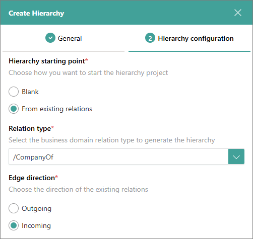
Task: Expand the Relation type dropdown arrow
Action: (x=236, y=156)
